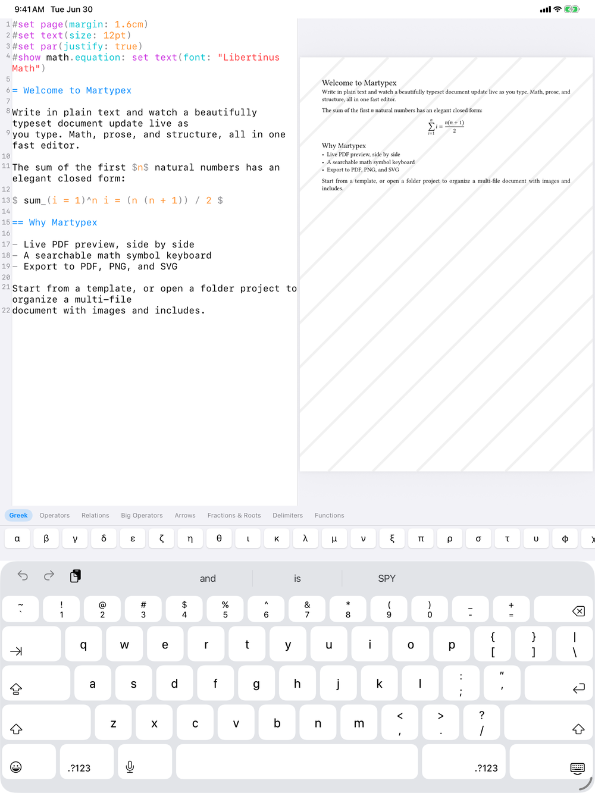Tap the return key
Screen dimensions: 595x793
click(x=559, y=684)
